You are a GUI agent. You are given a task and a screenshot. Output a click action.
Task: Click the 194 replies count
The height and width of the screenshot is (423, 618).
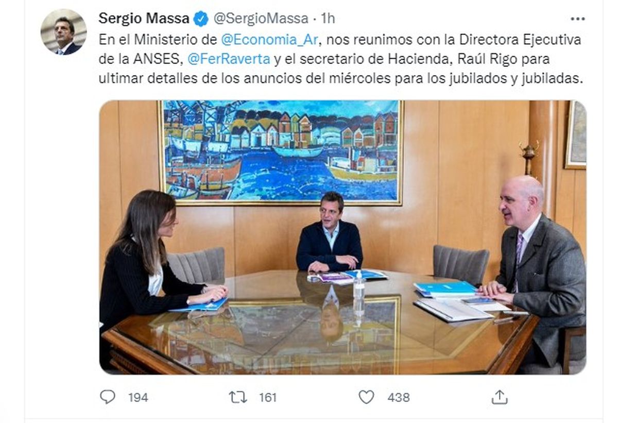point(138,397)
